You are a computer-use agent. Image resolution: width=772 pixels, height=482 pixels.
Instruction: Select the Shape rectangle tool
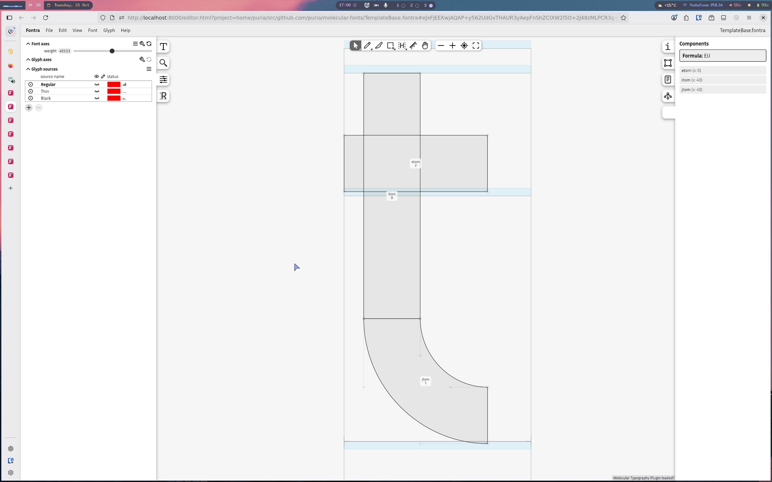click(390, 45)
